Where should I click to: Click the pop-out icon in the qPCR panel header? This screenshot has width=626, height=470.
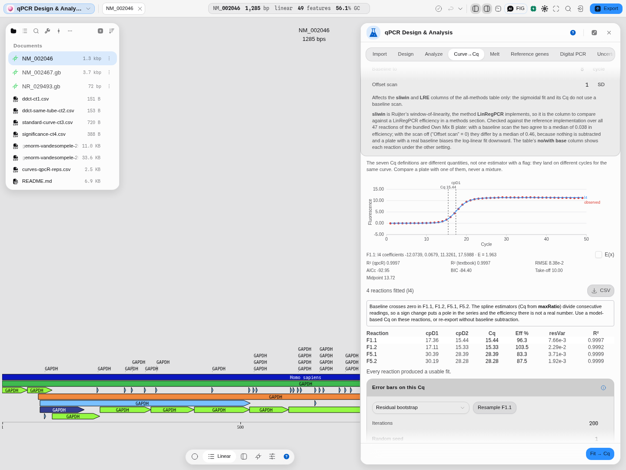594,33
